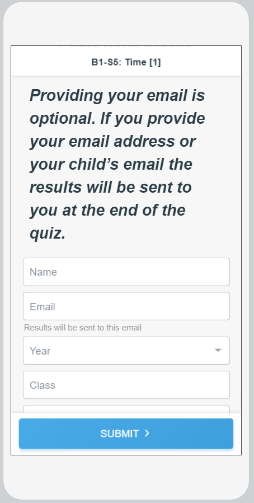Focus the Class input field
The image size is (254, 503).
[x=126, y=385]
